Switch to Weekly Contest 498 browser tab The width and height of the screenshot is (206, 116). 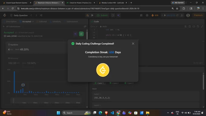click(x=113, y=3)
